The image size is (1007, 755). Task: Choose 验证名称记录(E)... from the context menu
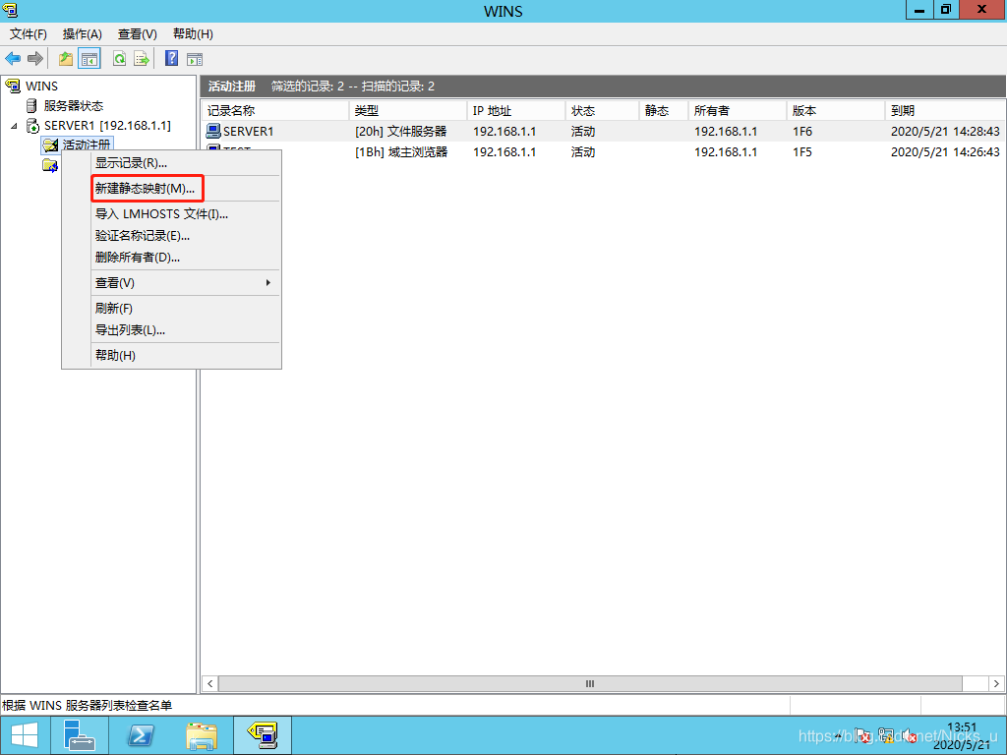click(185, 236)
